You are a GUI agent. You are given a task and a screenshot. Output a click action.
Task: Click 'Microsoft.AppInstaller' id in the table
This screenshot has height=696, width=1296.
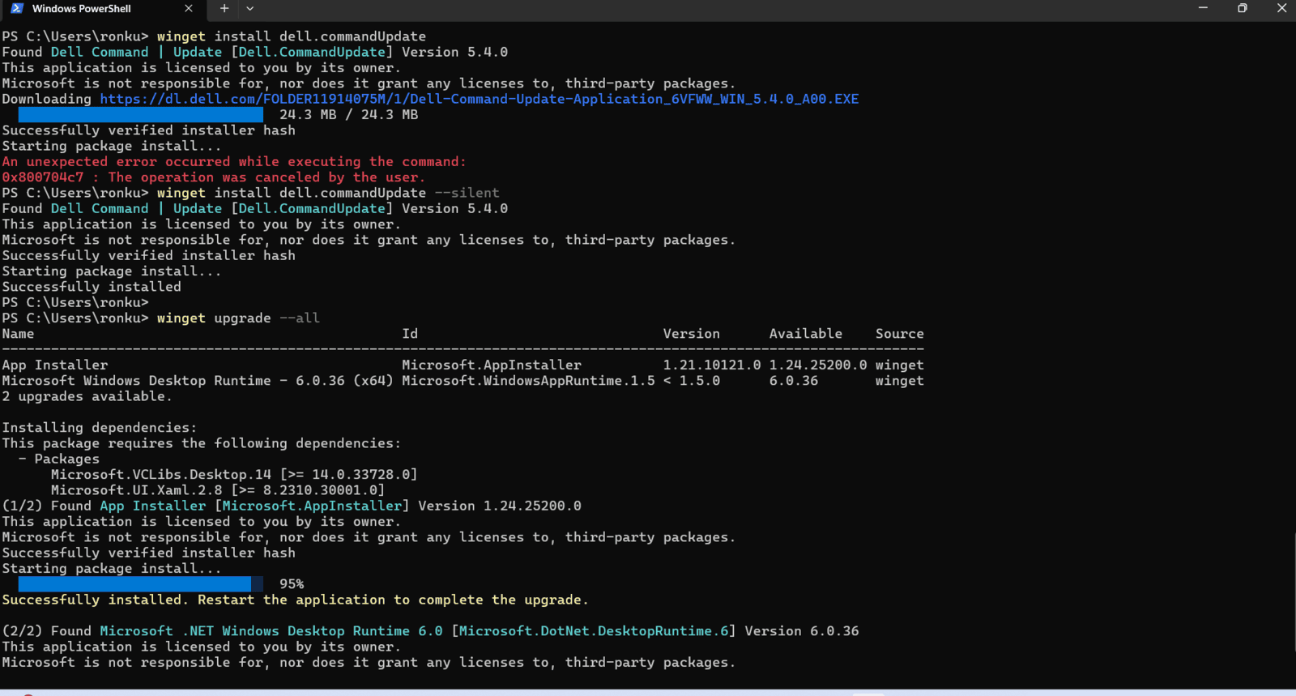click(492, 365)
